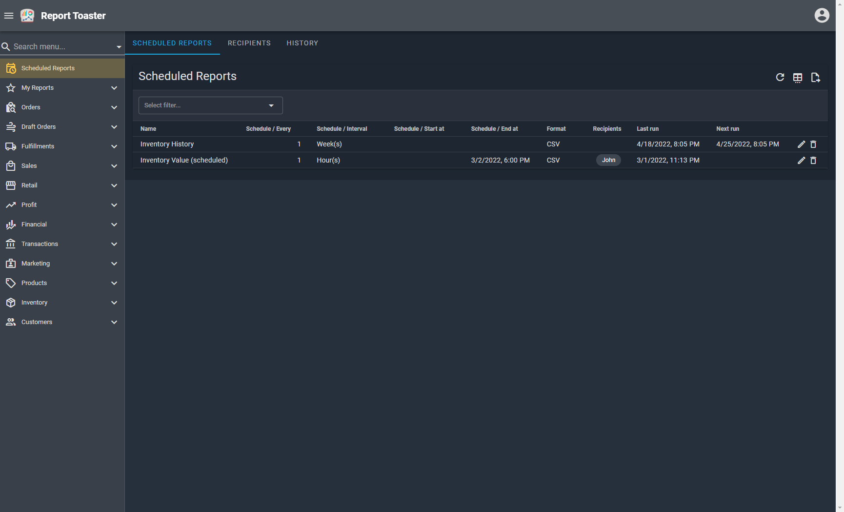Edit the Inventory History scheduled report
Screen dimensions: 844x512
tap(801, 144)
